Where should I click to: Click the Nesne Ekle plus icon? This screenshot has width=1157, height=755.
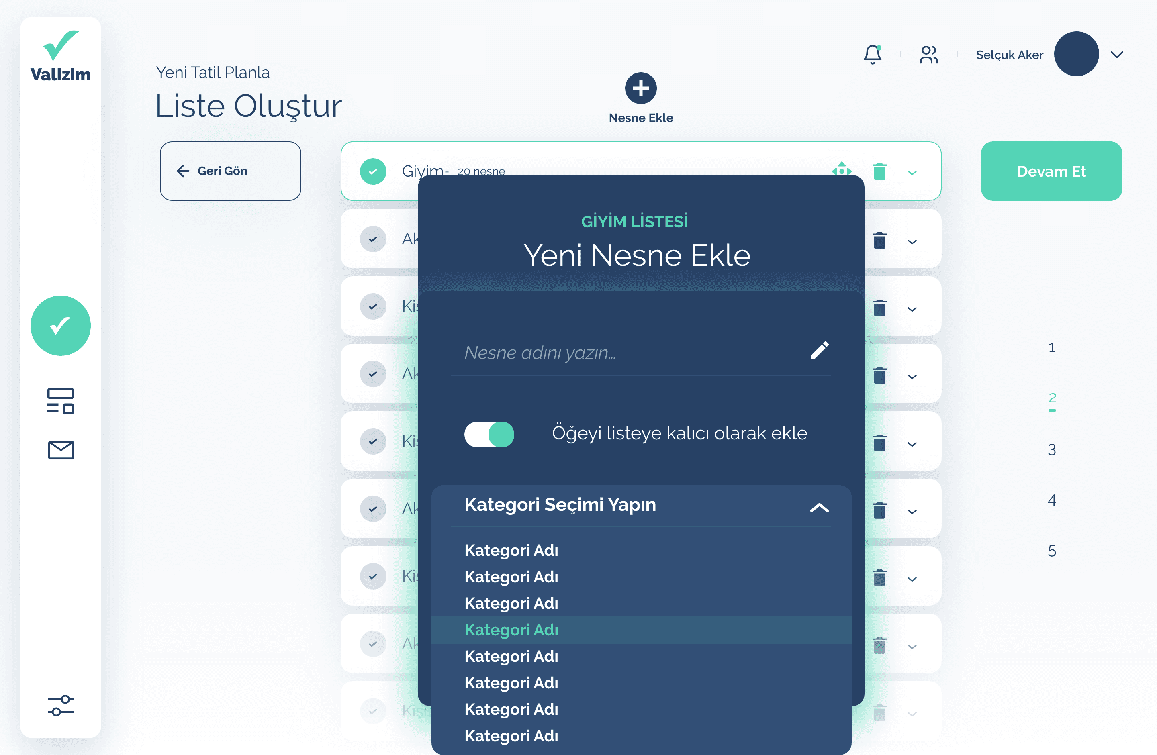[641, 88]
